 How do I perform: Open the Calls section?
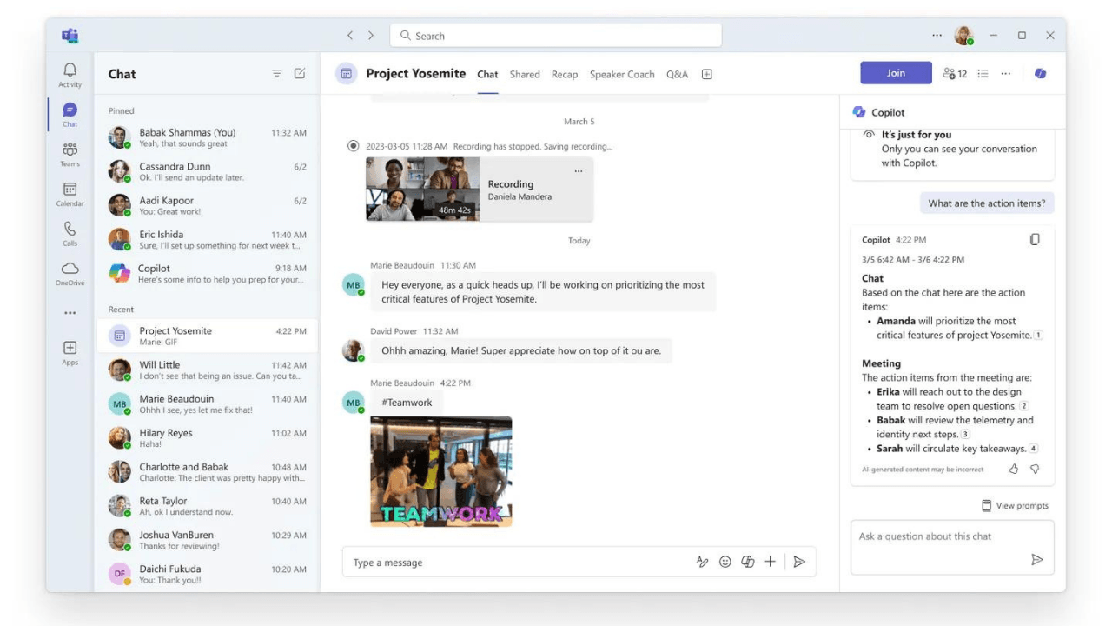click(x=69, y=233)
